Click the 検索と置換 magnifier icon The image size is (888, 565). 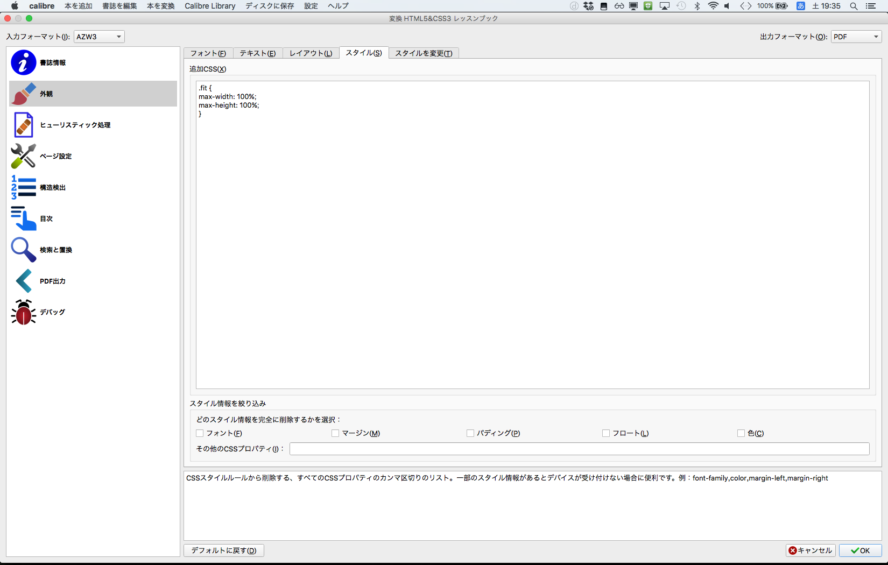point(24,250)
